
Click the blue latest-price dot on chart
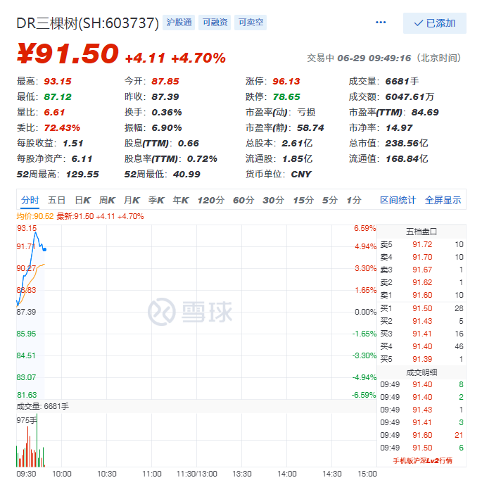click(45, 249)
